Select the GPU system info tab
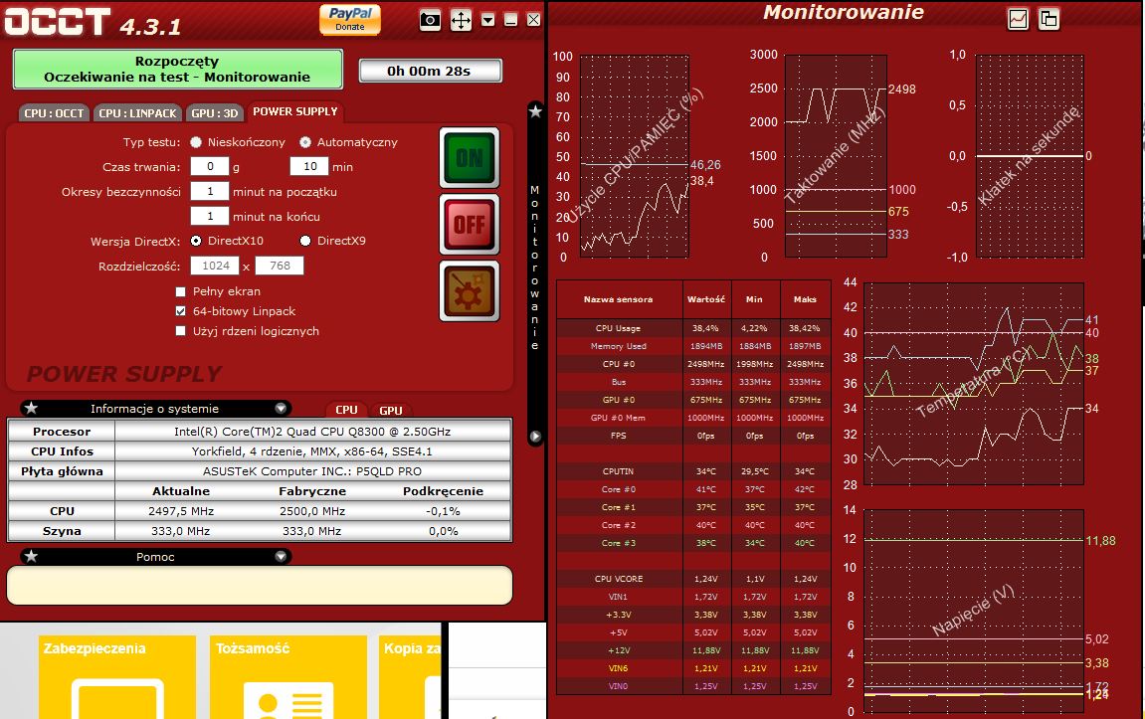Image resolution: width=1145 pixels, height=719 pixels. [391, 411]
